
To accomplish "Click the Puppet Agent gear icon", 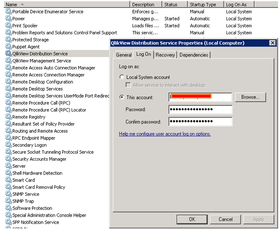I will tap(8, 46).
